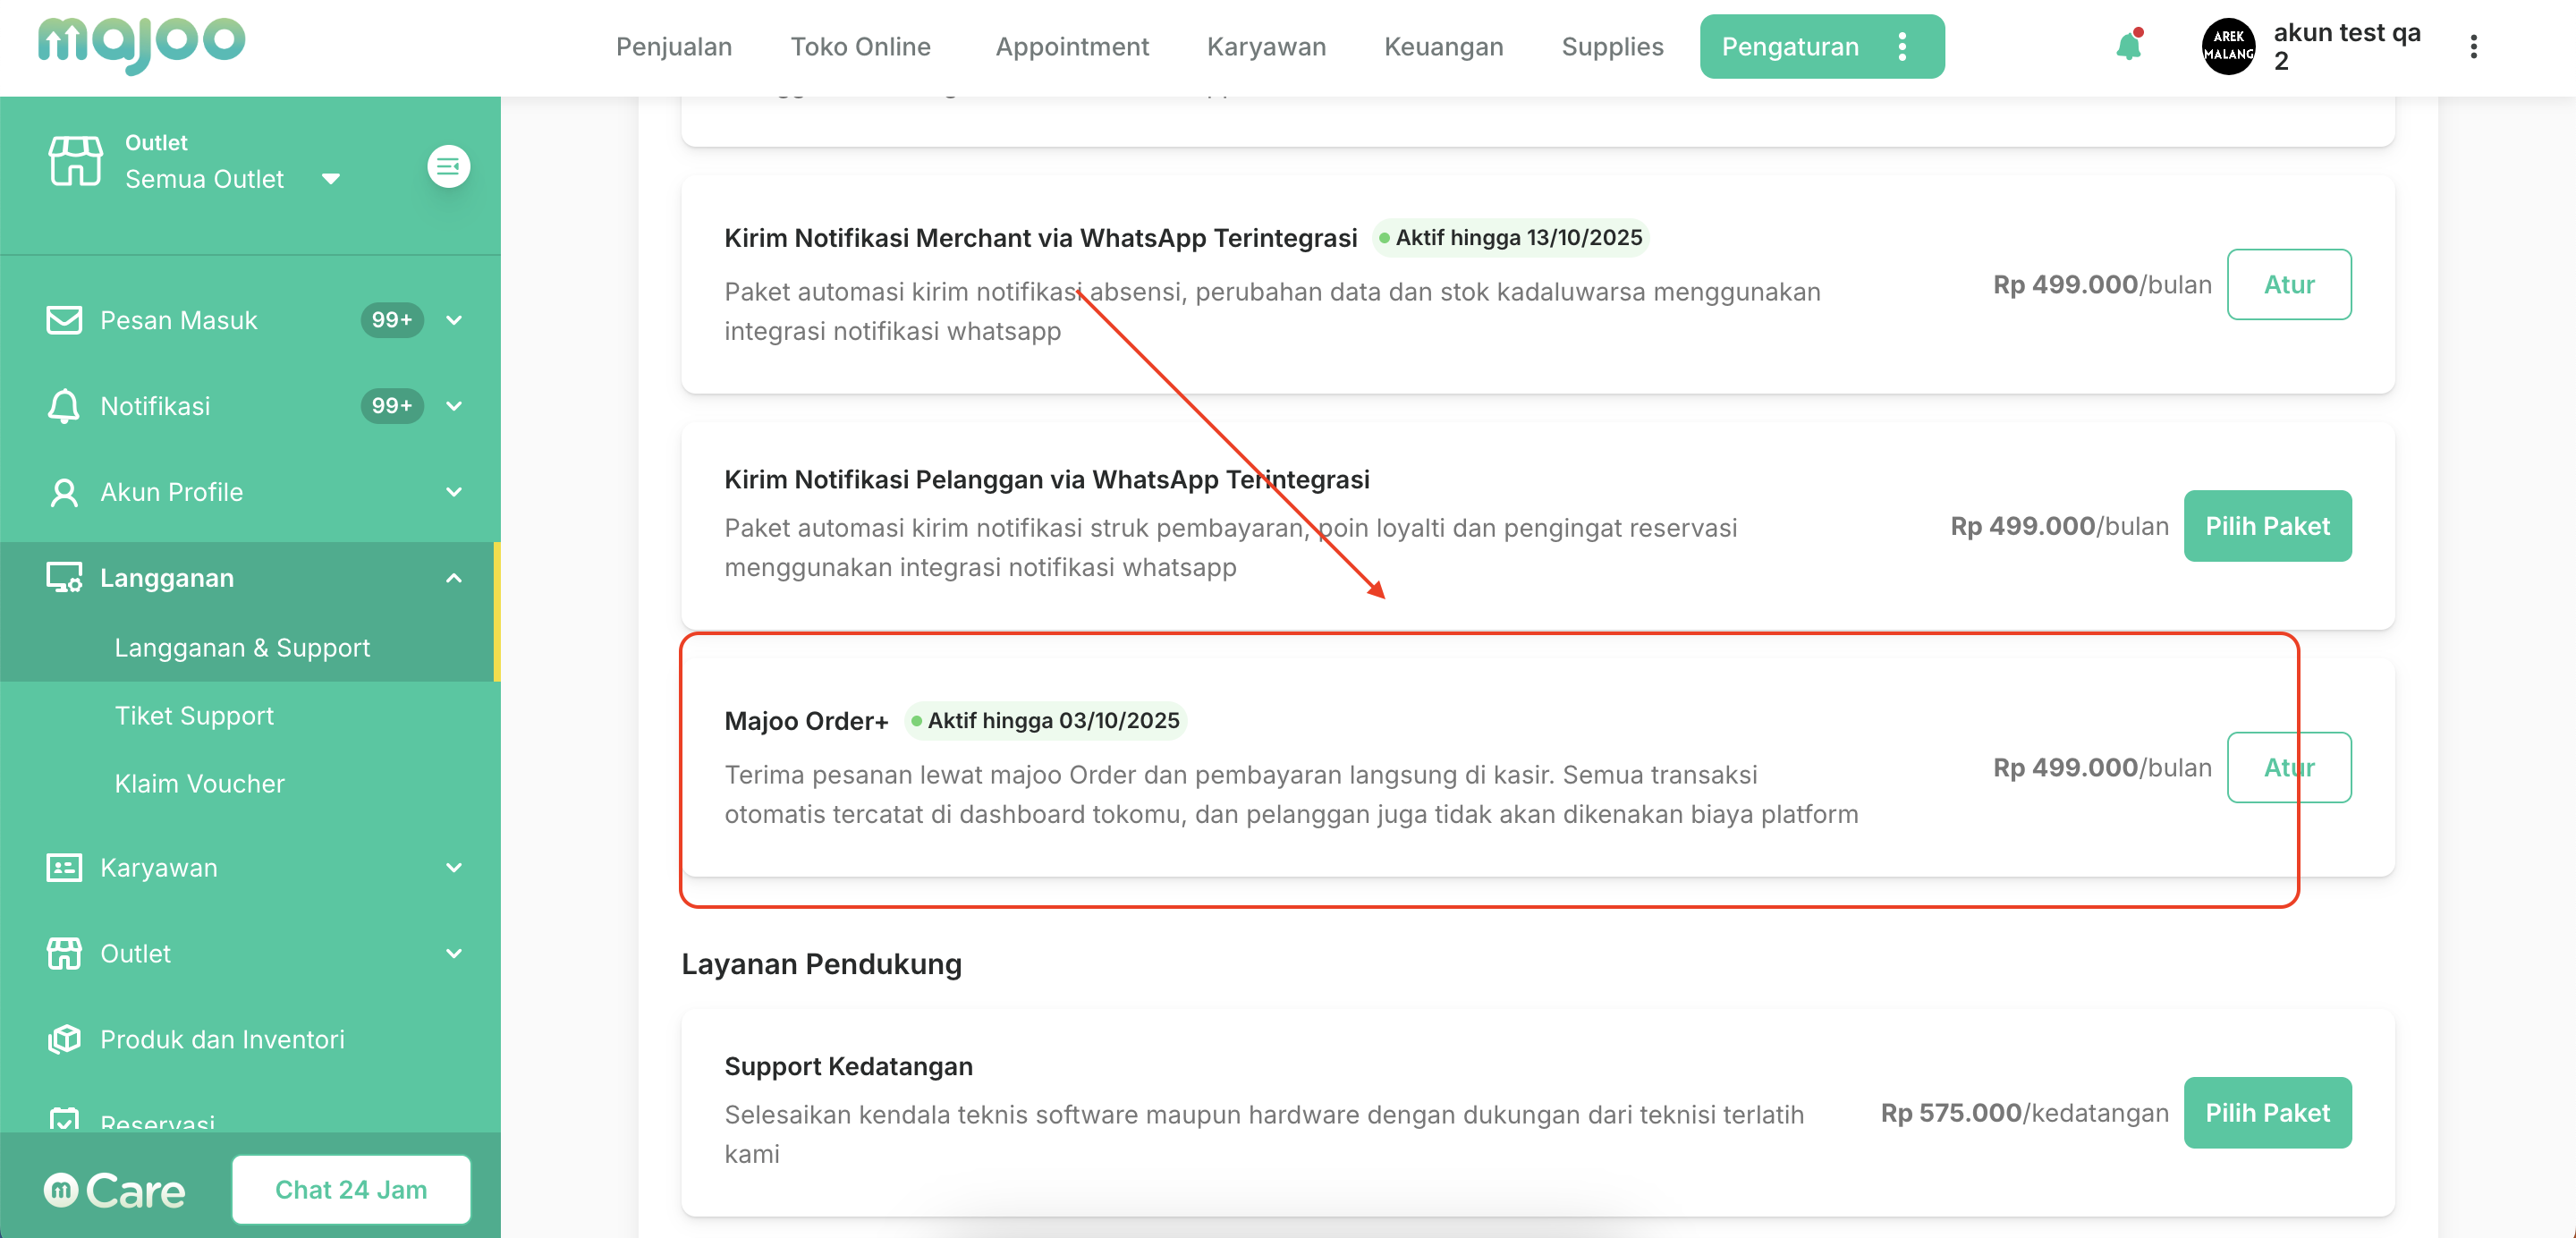This screenshot has height=1238, width=2576.
Task: Open the notification bell icon
Action: point(2128,46)
